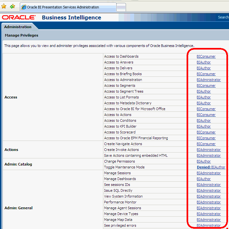The height and width of the screenshot is (229, 229).
Task: Click the Access to KPI Builder privilege text
Action: point(120,126)
